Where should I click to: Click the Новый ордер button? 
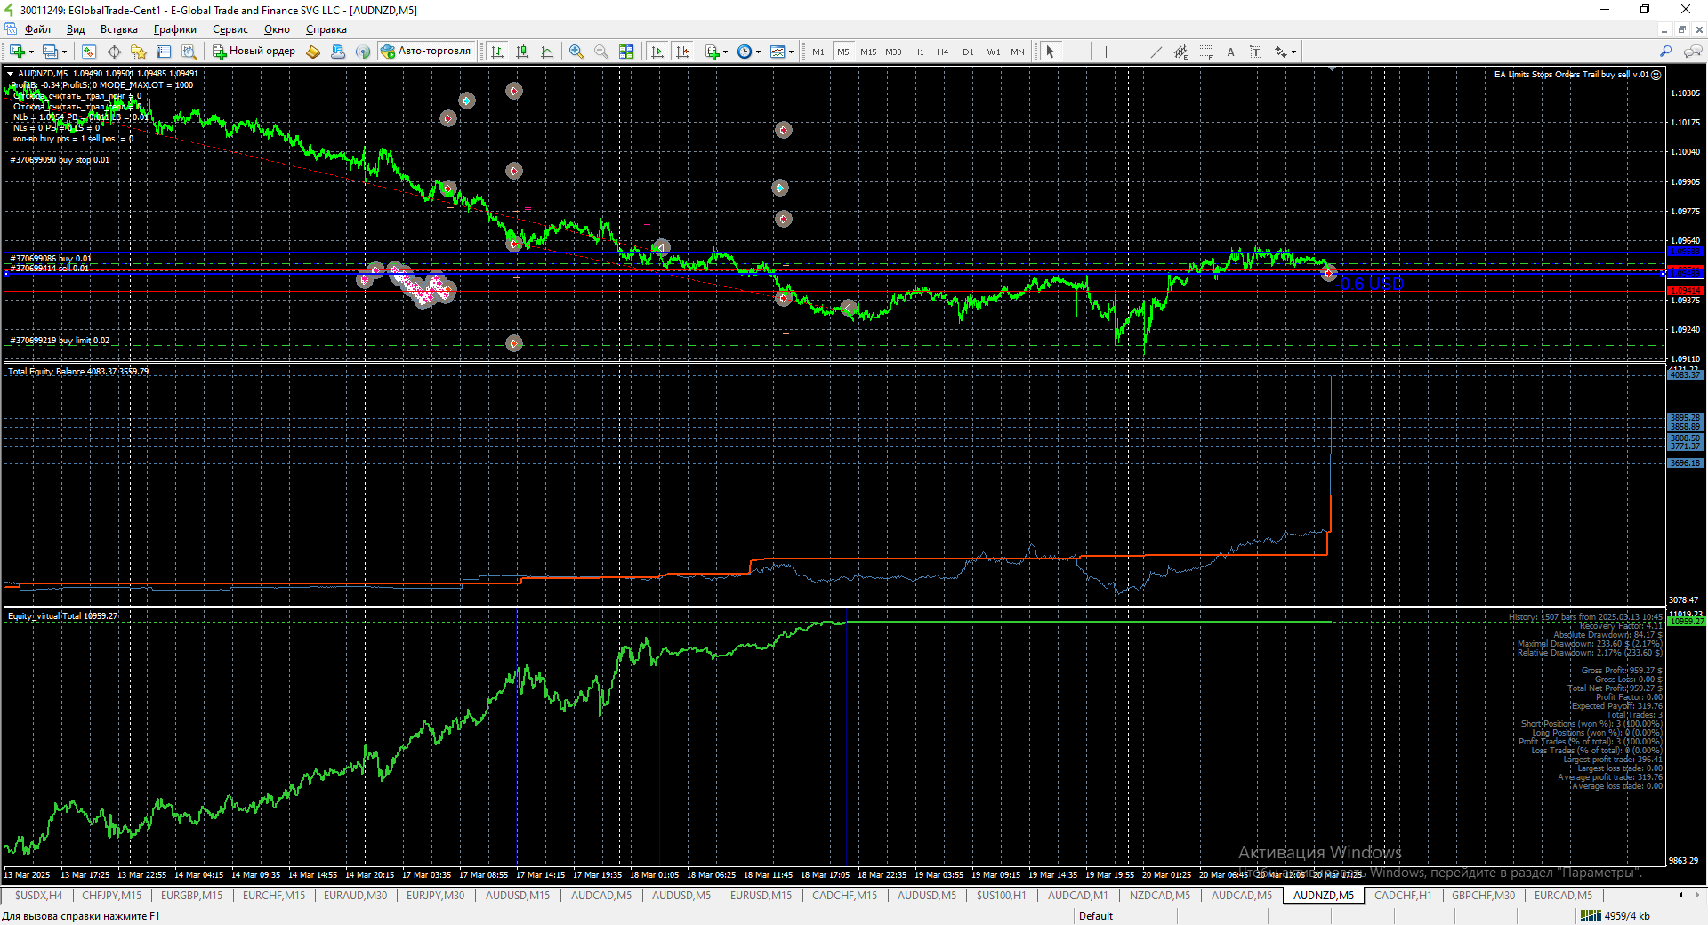click(x=254, y=52)
